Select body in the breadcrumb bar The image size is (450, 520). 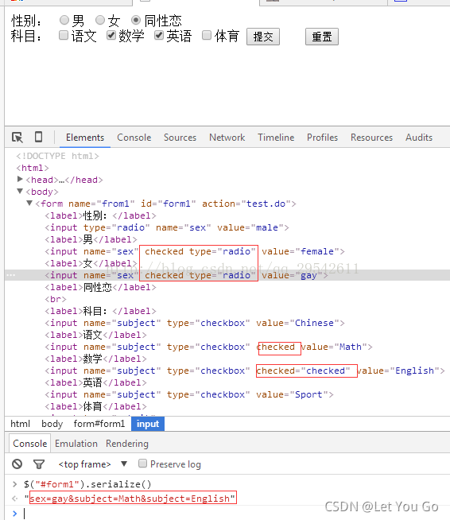pos(52,424)
